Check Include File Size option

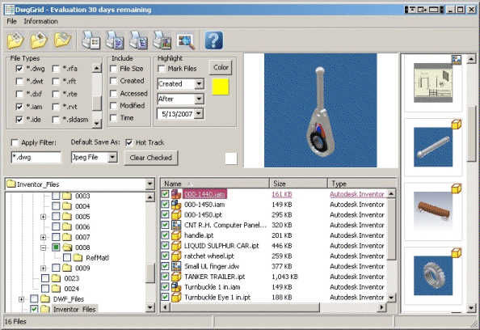pyautogui.click(x=114, y=69)
